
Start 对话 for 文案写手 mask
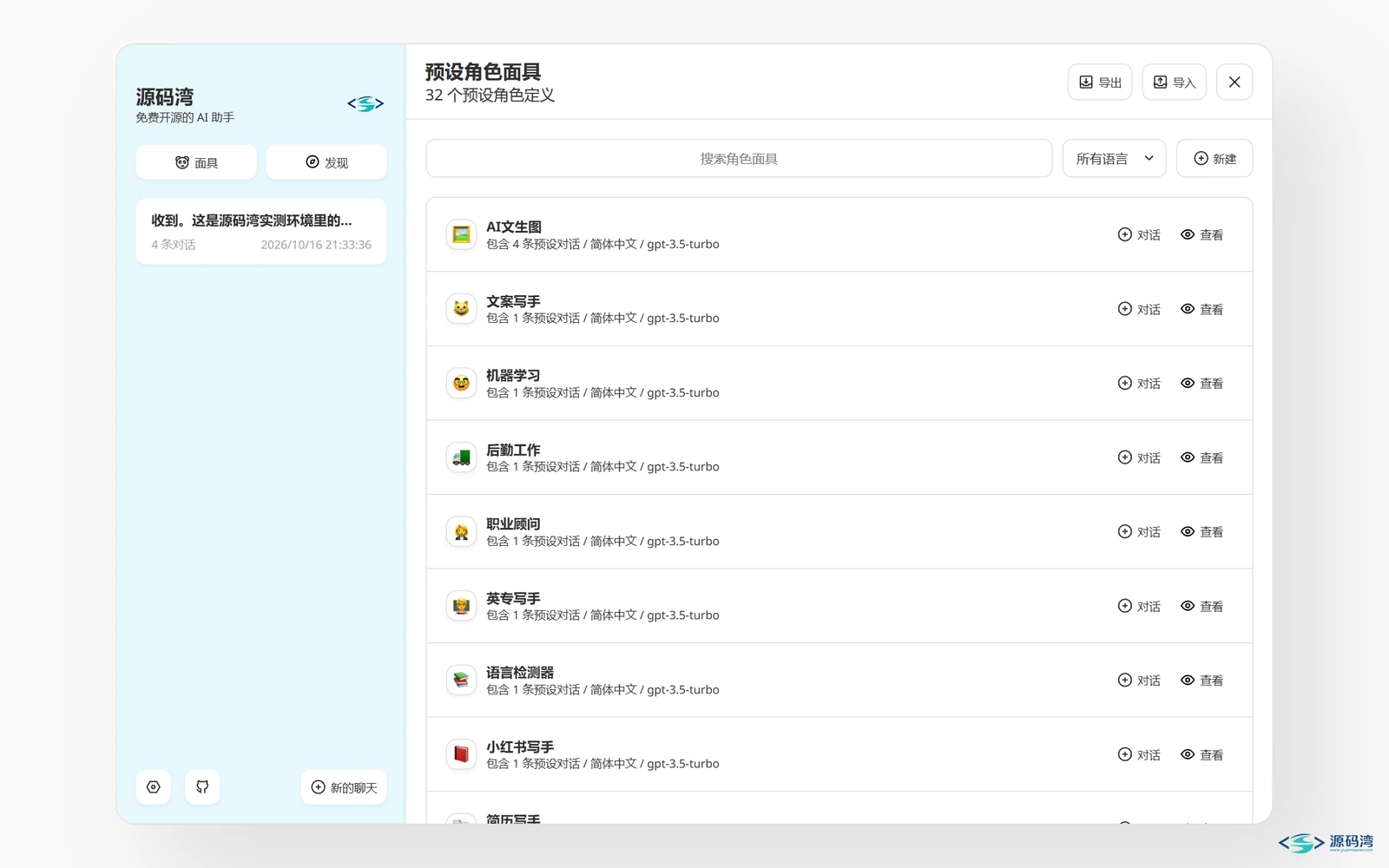(x=1139, y=309)
